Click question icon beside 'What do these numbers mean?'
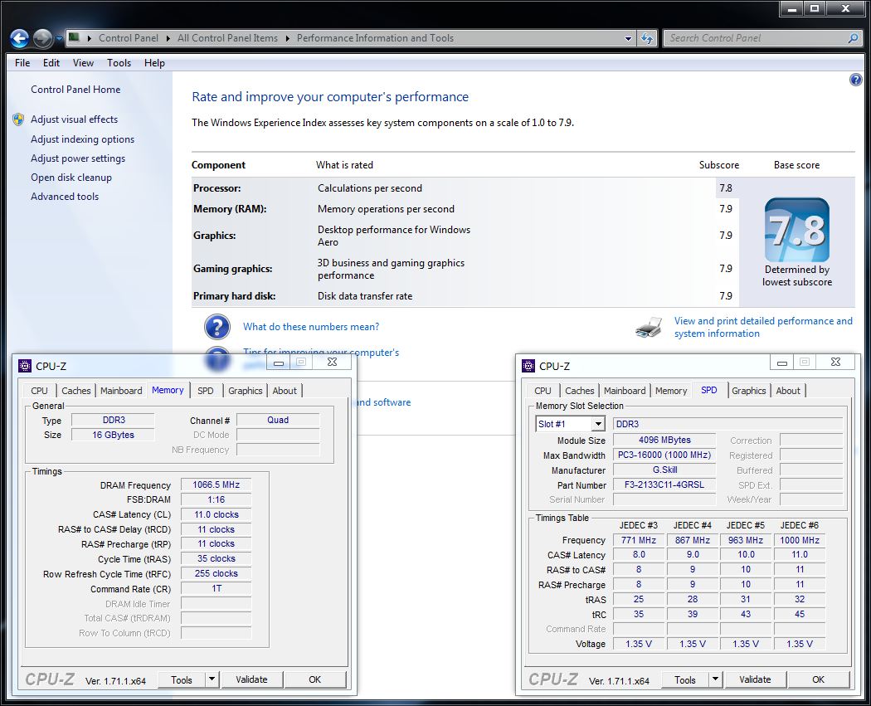The height and width of the screenshot is (706, 871). click(217, 327)
